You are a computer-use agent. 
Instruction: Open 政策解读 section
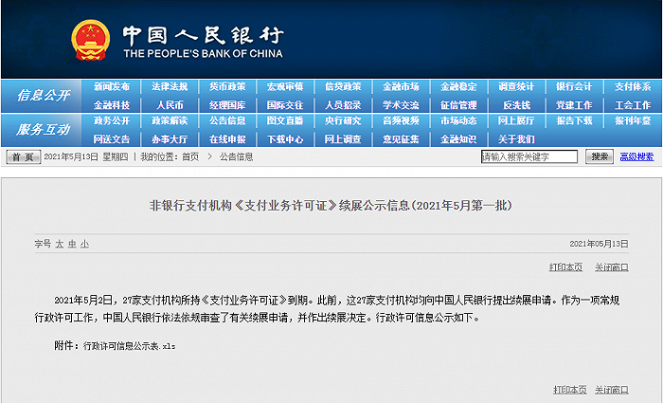[x=170, y=121]
